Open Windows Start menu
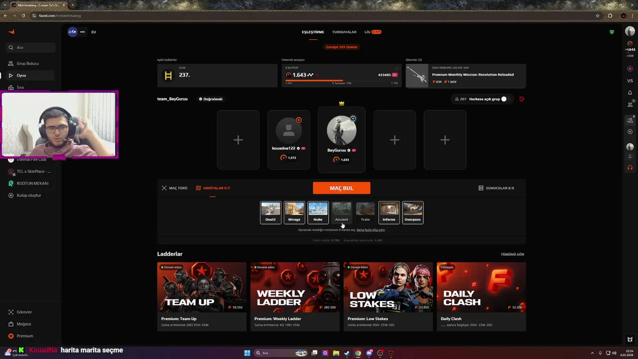This screenshot has width=638, height=359. (247, 353)
